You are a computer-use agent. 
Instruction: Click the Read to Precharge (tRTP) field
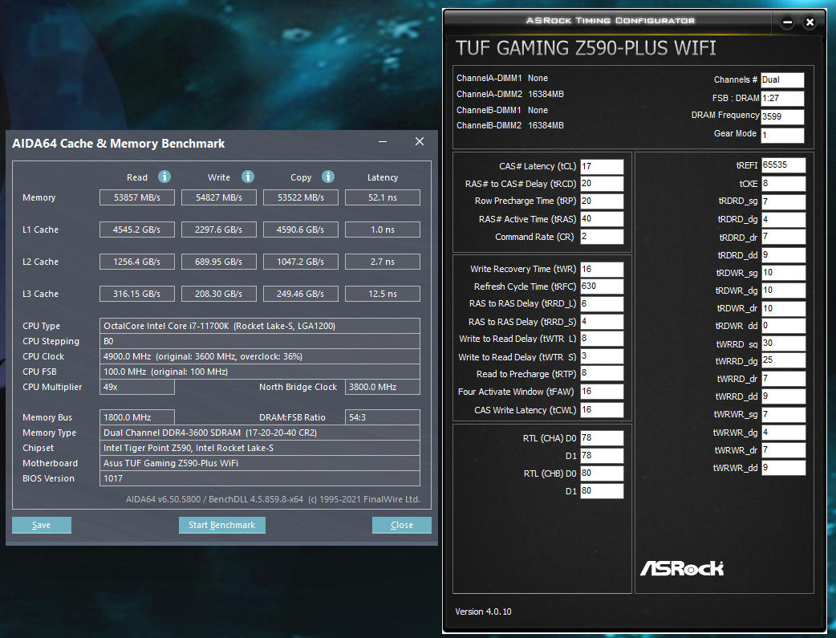pos(602,373)
